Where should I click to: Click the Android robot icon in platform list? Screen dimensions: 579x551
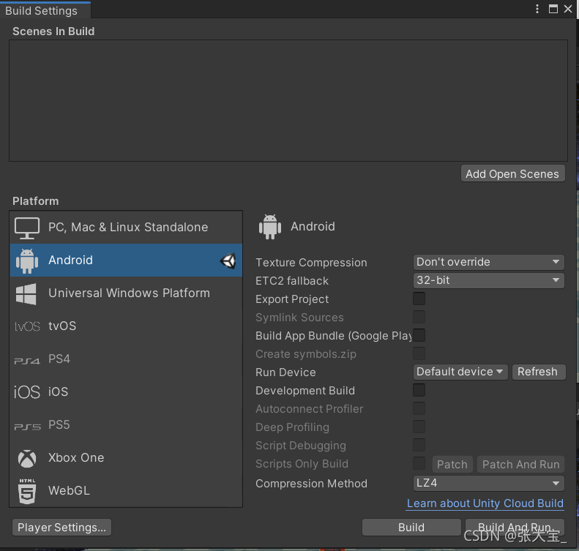[27, 260]
